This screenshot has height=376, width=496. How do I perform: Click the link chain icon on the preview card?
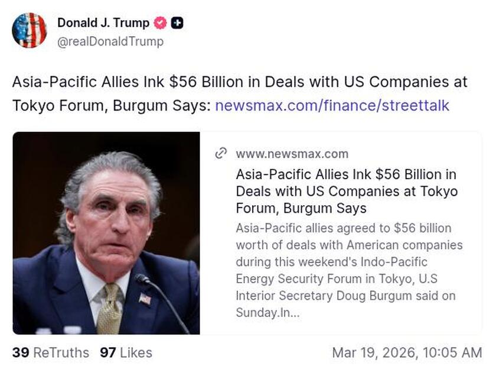(x=221, y=153)
